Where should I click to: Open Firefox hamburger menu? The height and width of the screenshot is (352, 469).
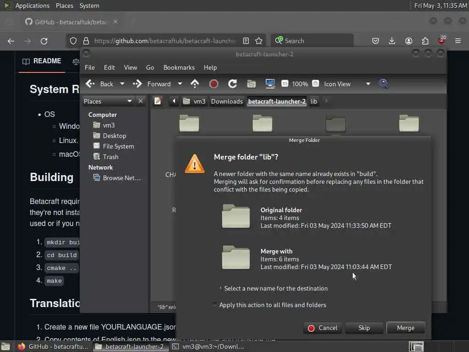(458, 41)
